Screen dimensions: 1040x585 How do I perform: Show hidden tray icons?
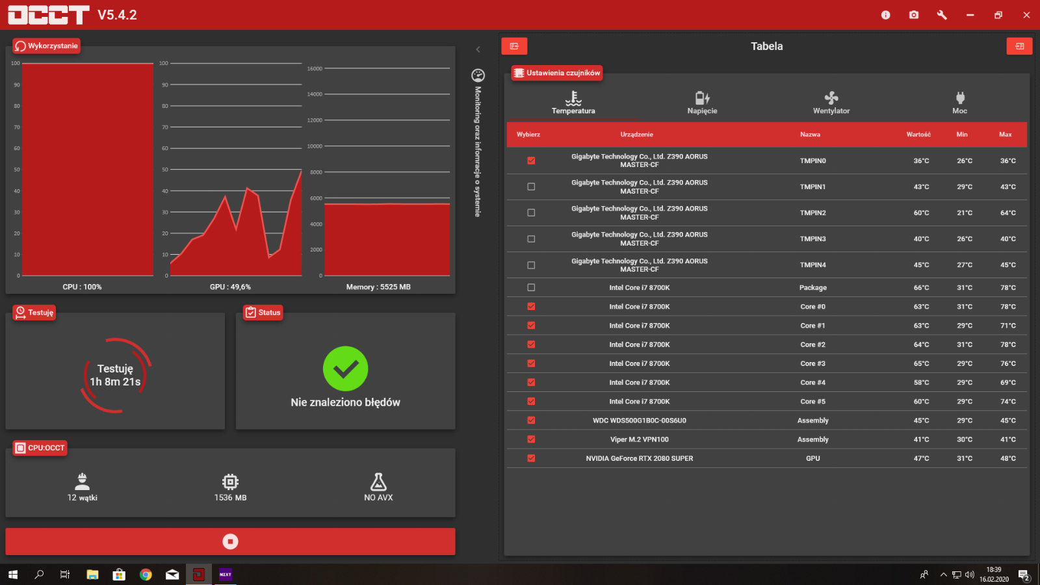point(944,575)
